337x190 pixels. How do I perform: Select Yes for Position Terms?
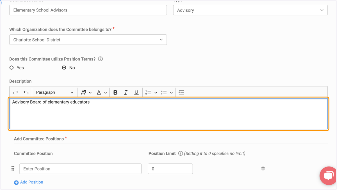12,68
